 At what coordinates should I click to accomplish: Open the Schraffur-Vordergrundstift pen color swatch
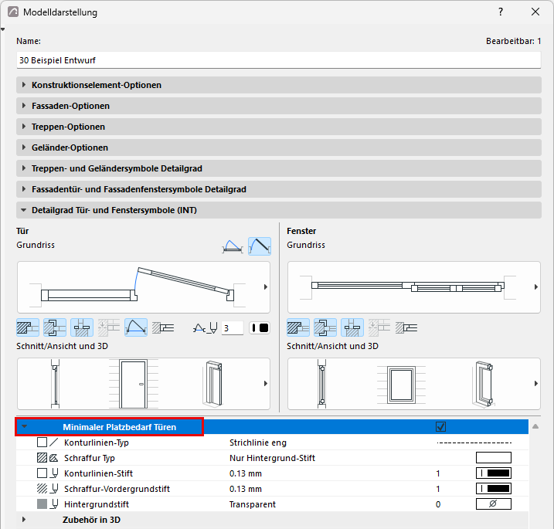(494, 488)
